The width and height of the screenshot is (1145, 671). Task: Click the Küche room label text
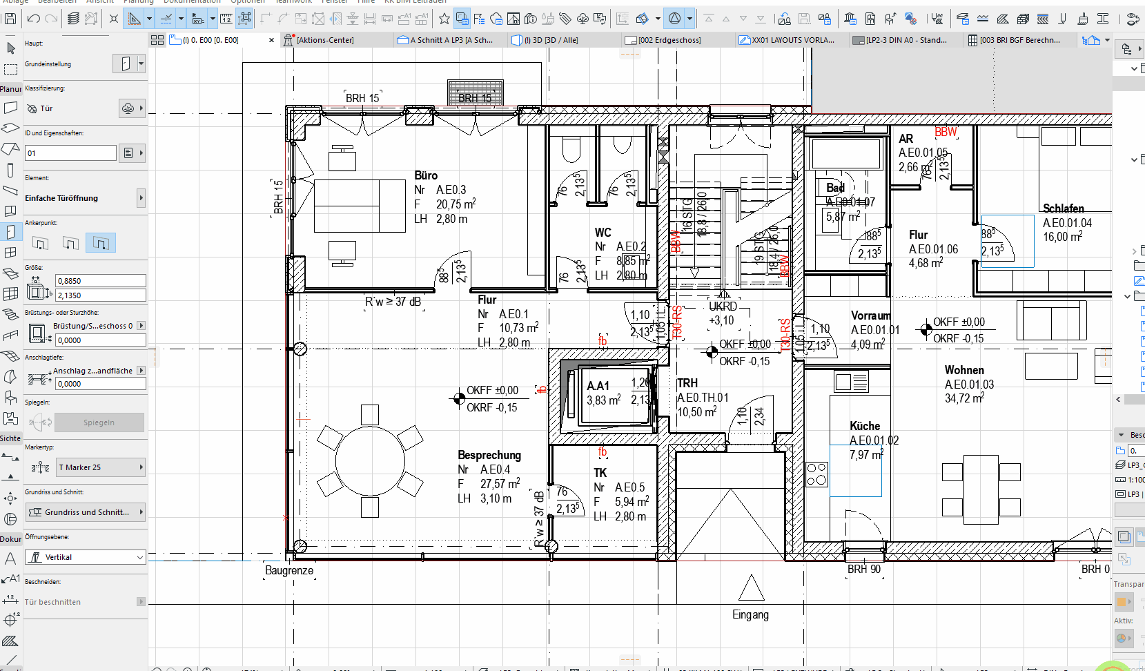pos(865,426)
